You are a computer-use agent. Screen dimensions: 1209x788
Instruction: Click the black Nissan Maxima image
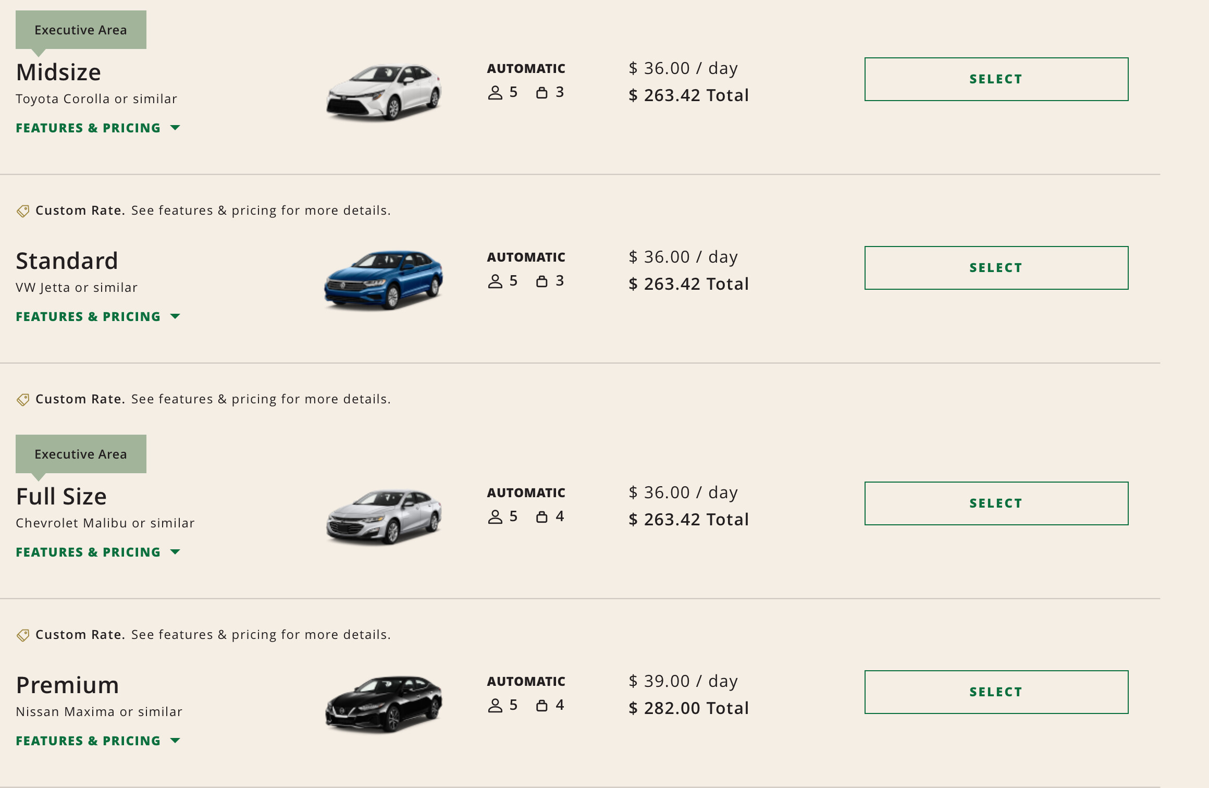pyautogui.click(x=384, y=704)
